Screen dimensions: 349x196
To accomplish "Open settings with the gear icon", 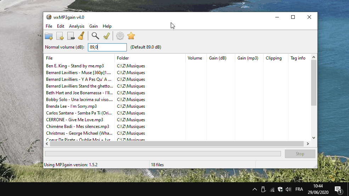I will (x=120, y=36).
